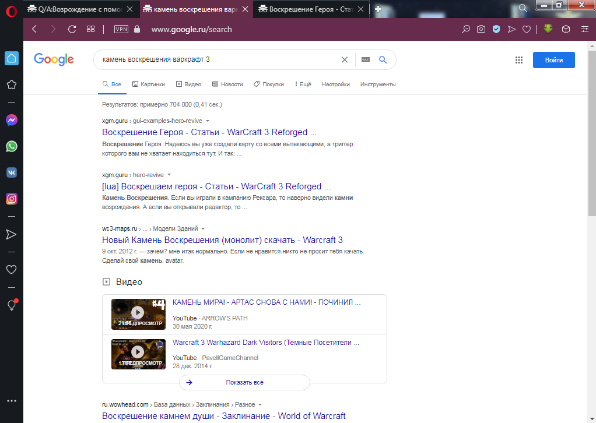The image size is (596, 423).
Task: Close the Q/A:Возрождение tab
Action: click(x=129, y=9)
